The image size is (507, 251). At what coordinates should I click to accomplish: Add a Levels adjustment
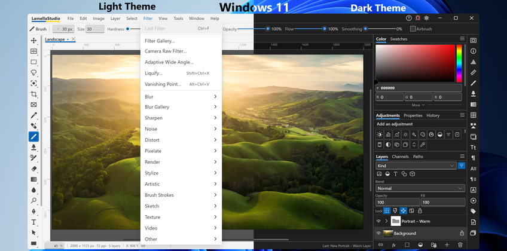pos(389,134)
